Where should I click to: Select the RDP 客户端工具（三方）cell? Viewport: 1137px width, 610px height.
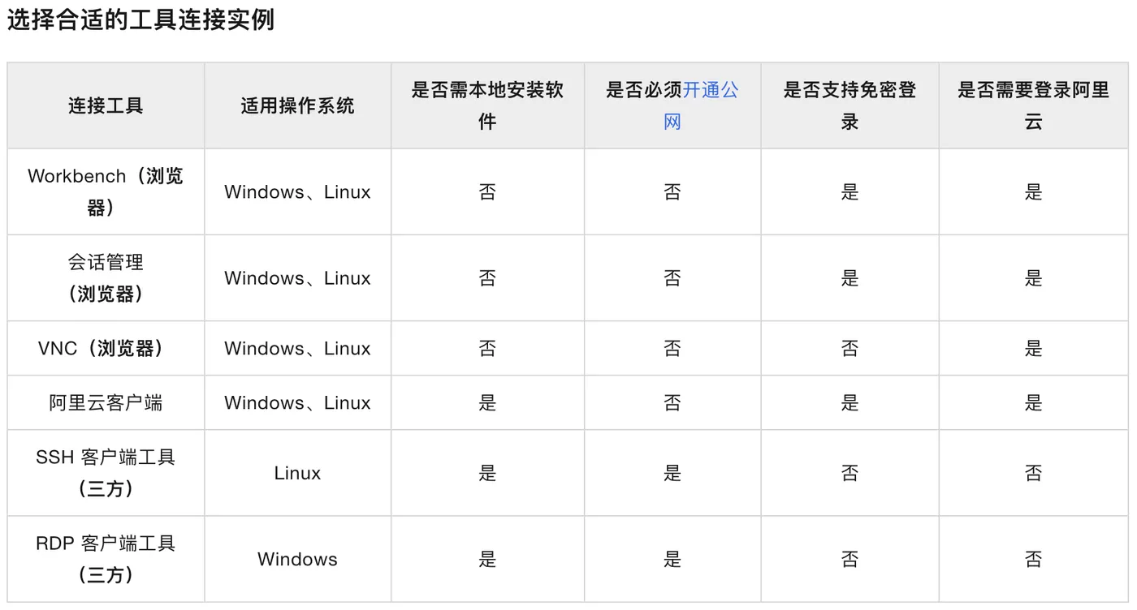tap(106, 559)
